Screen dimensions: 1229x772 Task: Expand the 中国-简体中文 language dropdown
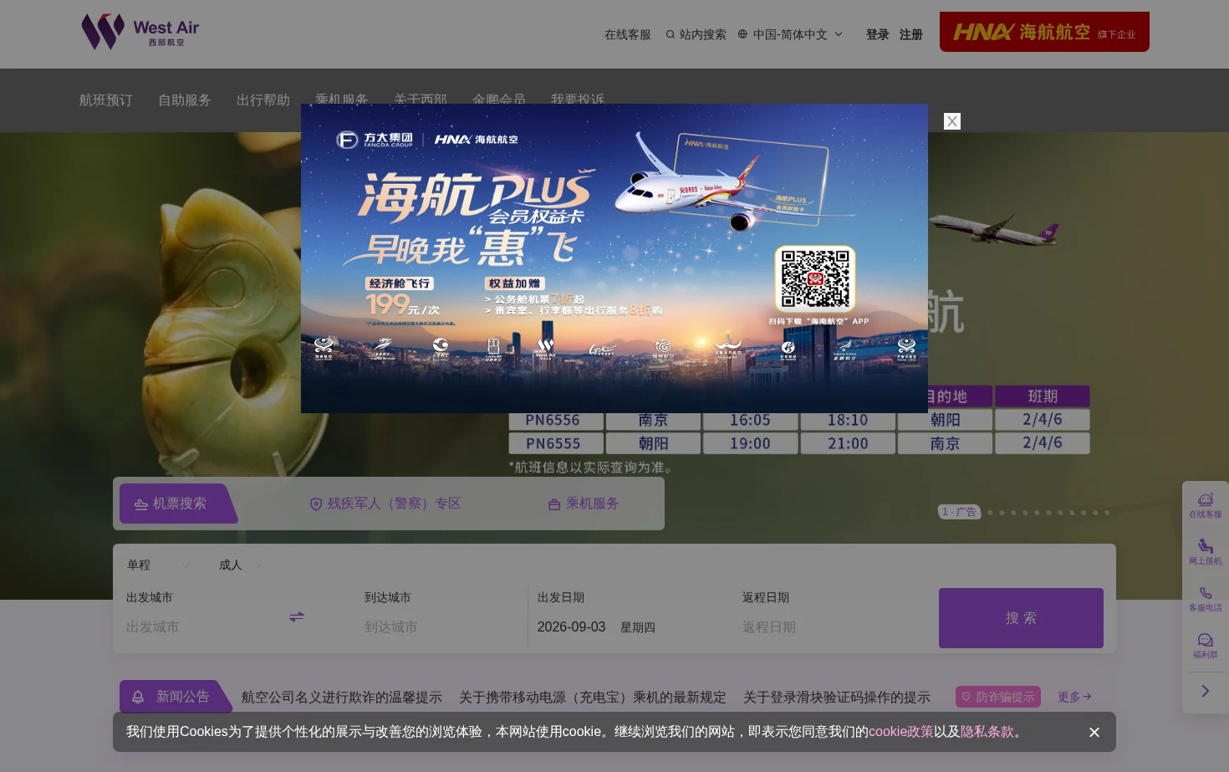790,34
